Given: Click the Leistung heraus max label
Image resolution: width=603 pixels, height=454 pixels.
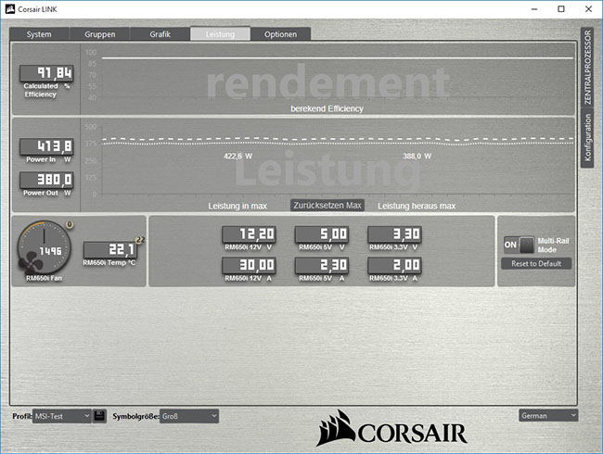Looking at the screenshot, I should pyautogui.click(x=417, y=206).
